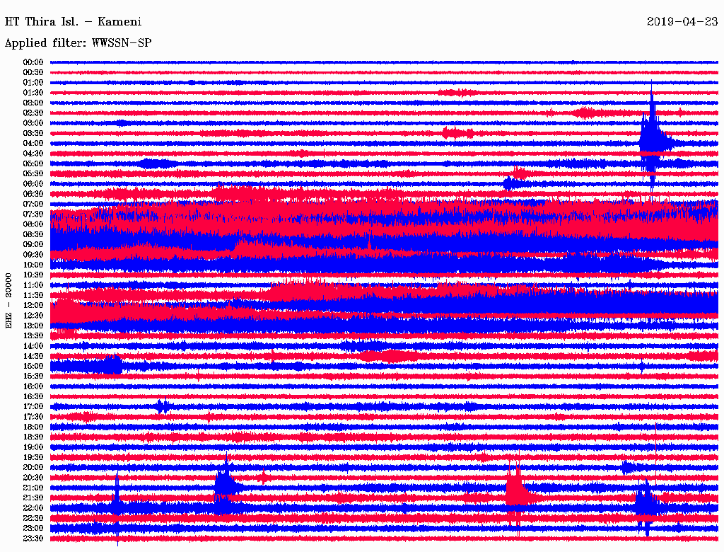Viewport: 724px width, 552px height.
Task: Select the 04:30 time label
Action: [33, 154]
